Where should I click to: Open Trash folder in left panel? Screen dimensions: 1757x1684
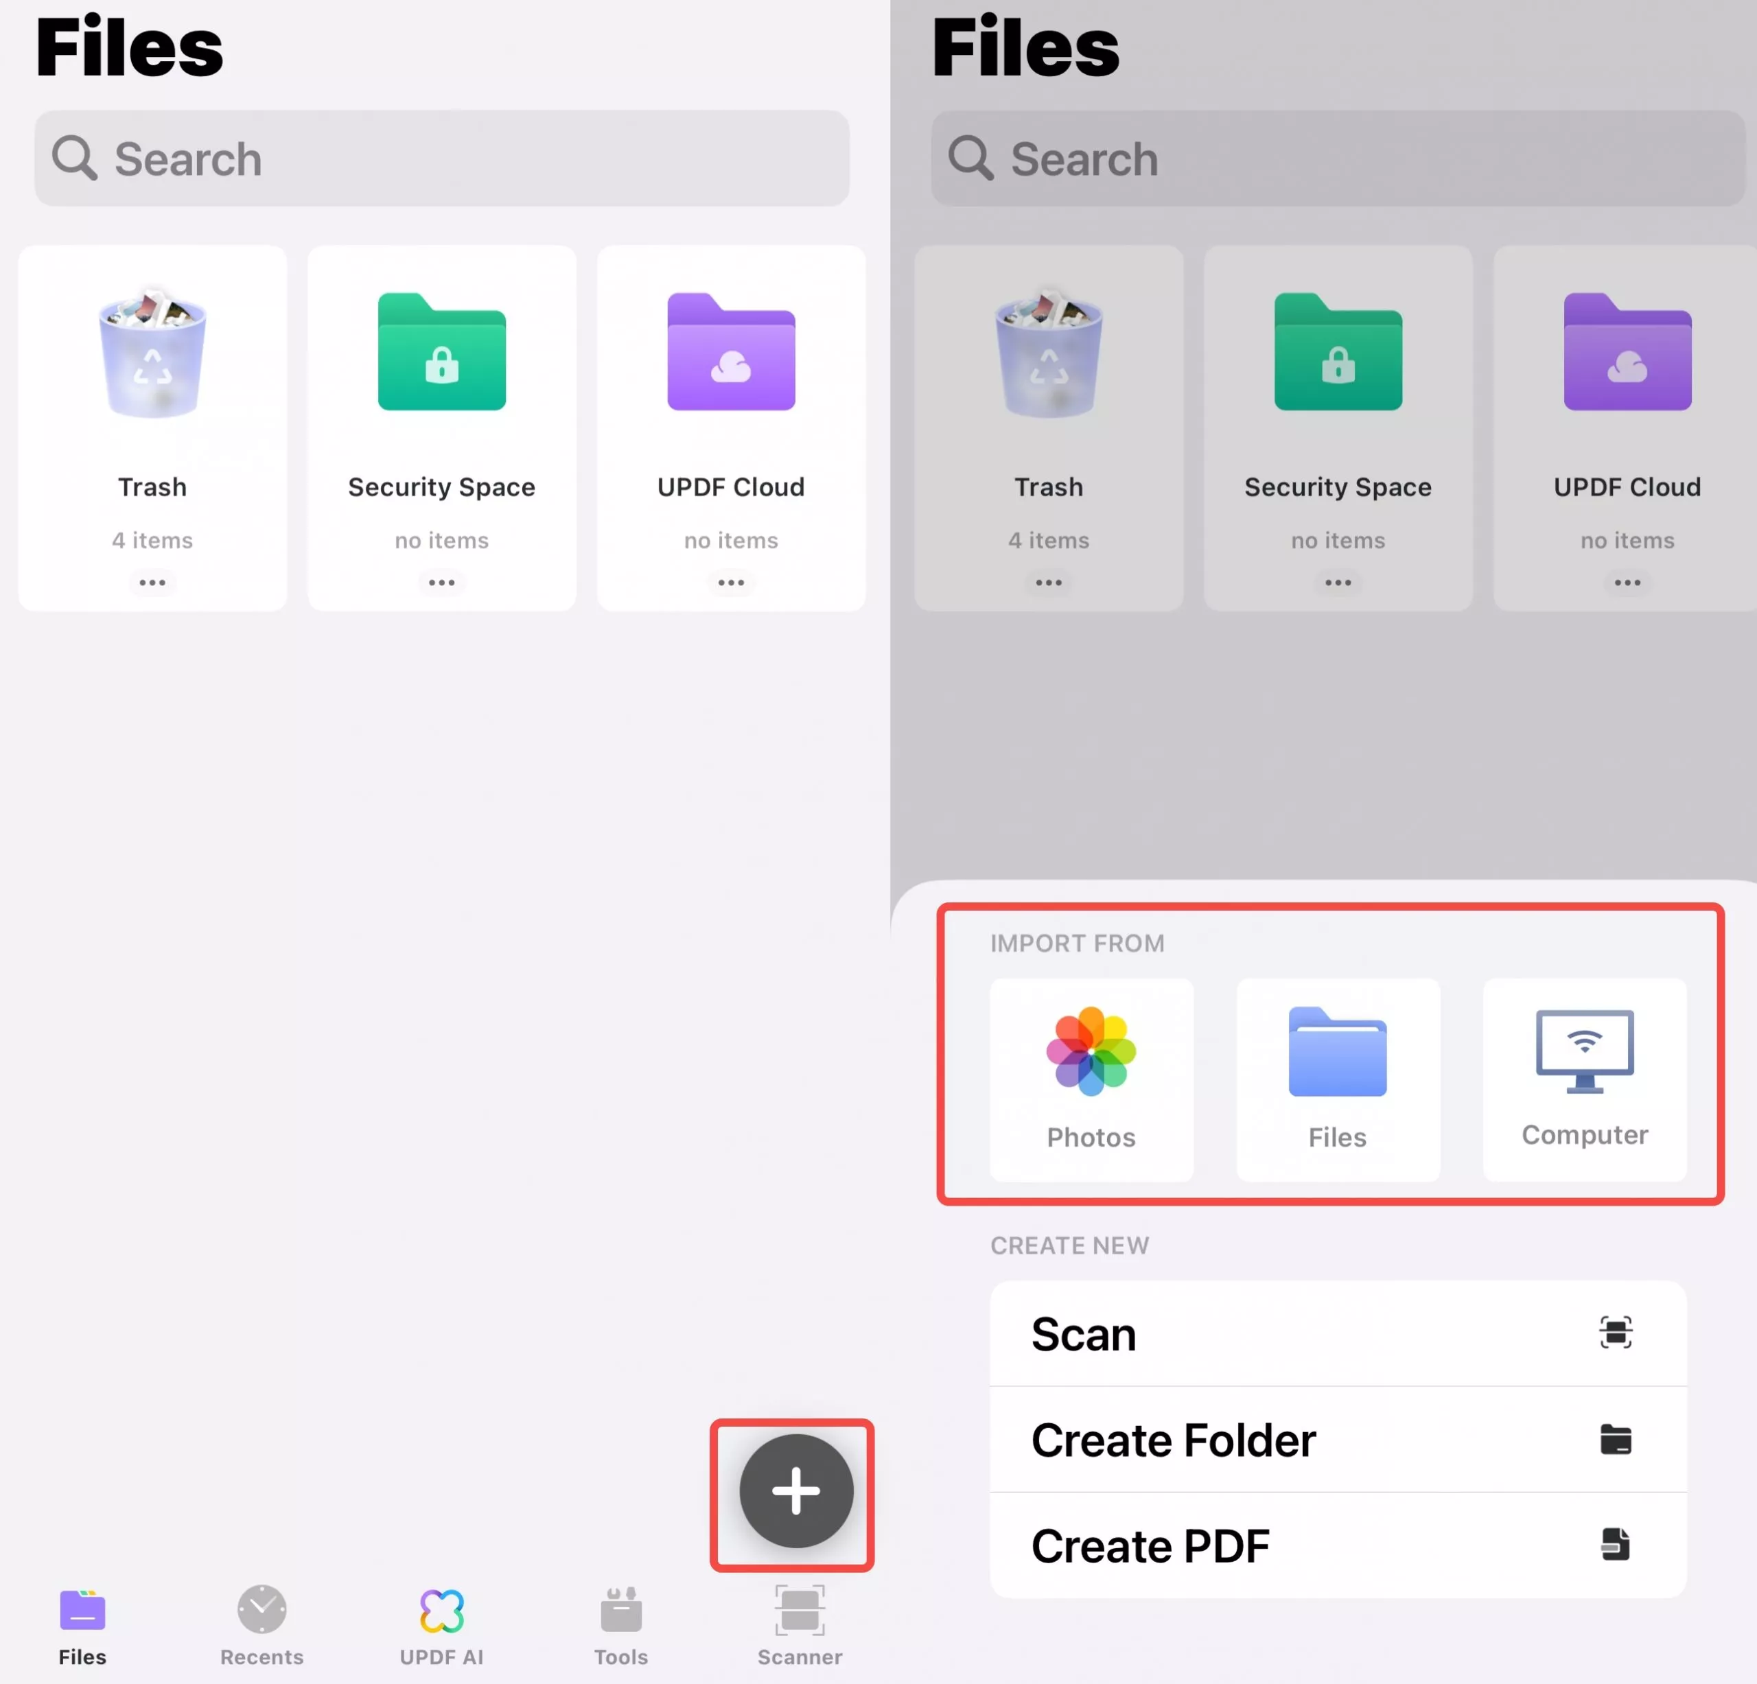(x=152, y=404)
